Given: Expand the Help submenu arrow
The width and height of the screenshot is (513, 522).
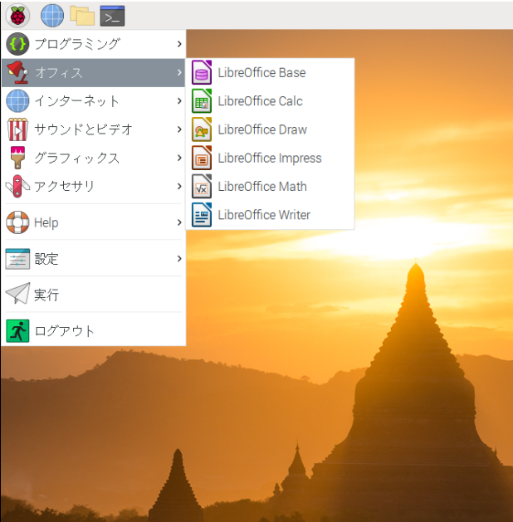Looking at the screenshot, I should (179, 222).
